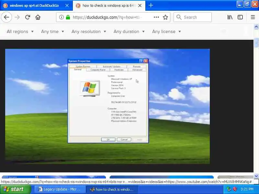Open the Windows Start menu
This screenshot has height=194, width=259.
pos(16,189)
